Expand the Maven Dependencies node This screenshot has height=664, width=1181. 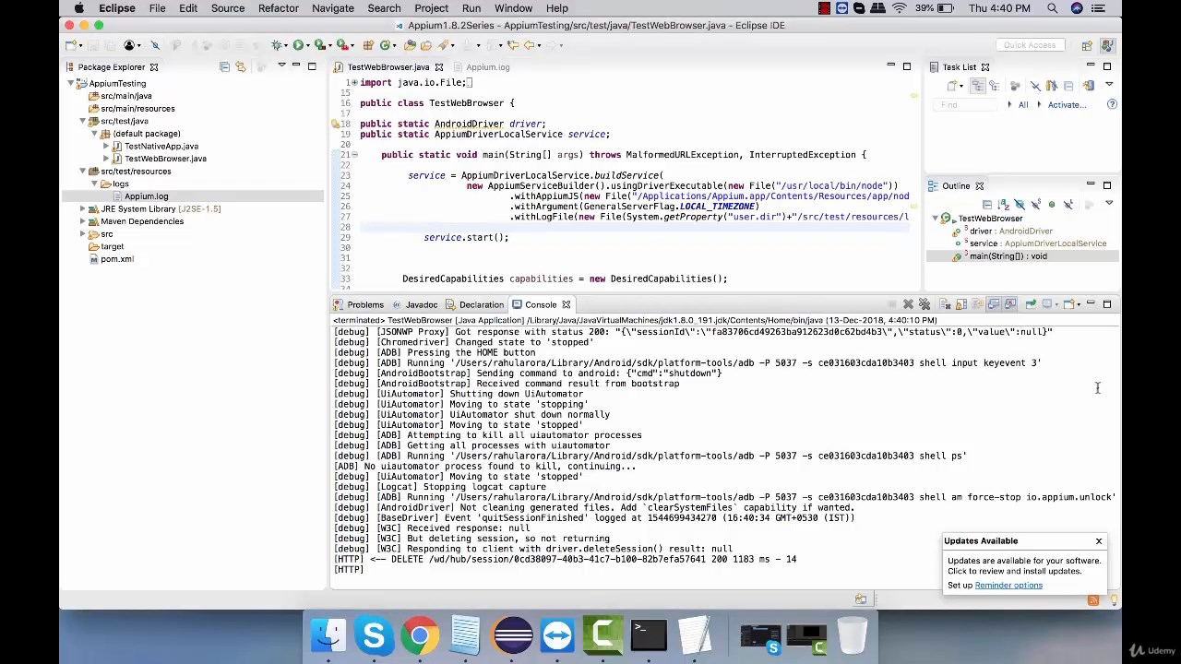click(83, 222)
